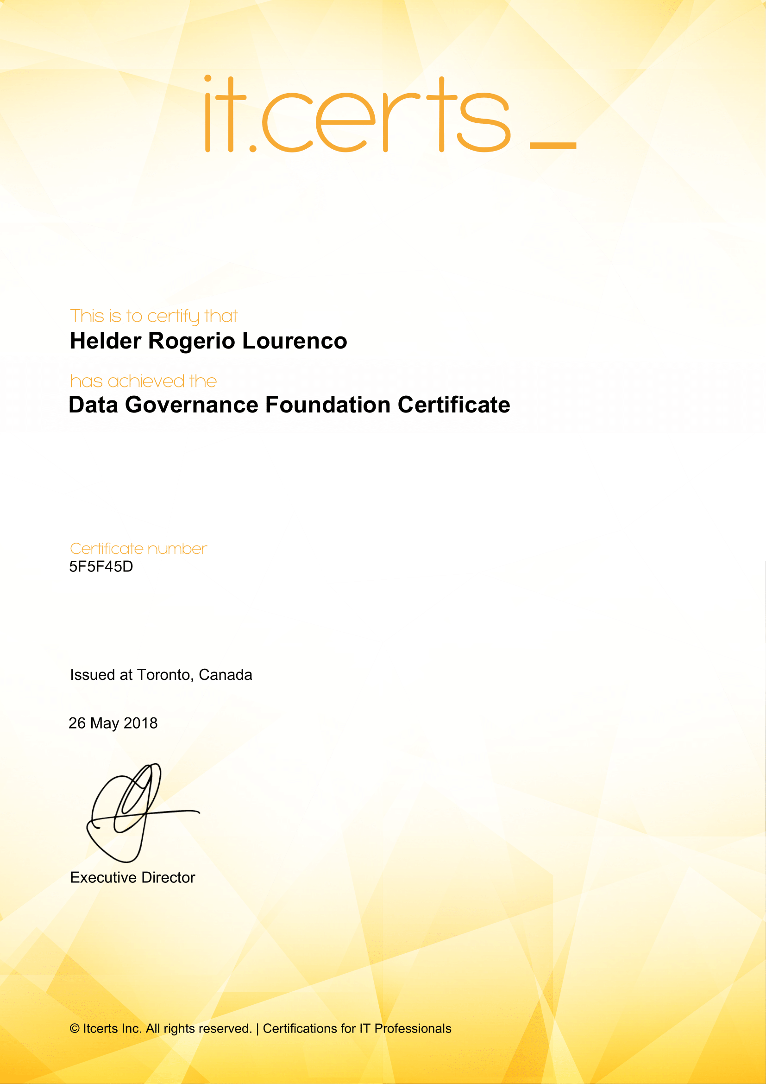Click the 'Issued at Toronto, Canada' line

(x=161, y=675)
